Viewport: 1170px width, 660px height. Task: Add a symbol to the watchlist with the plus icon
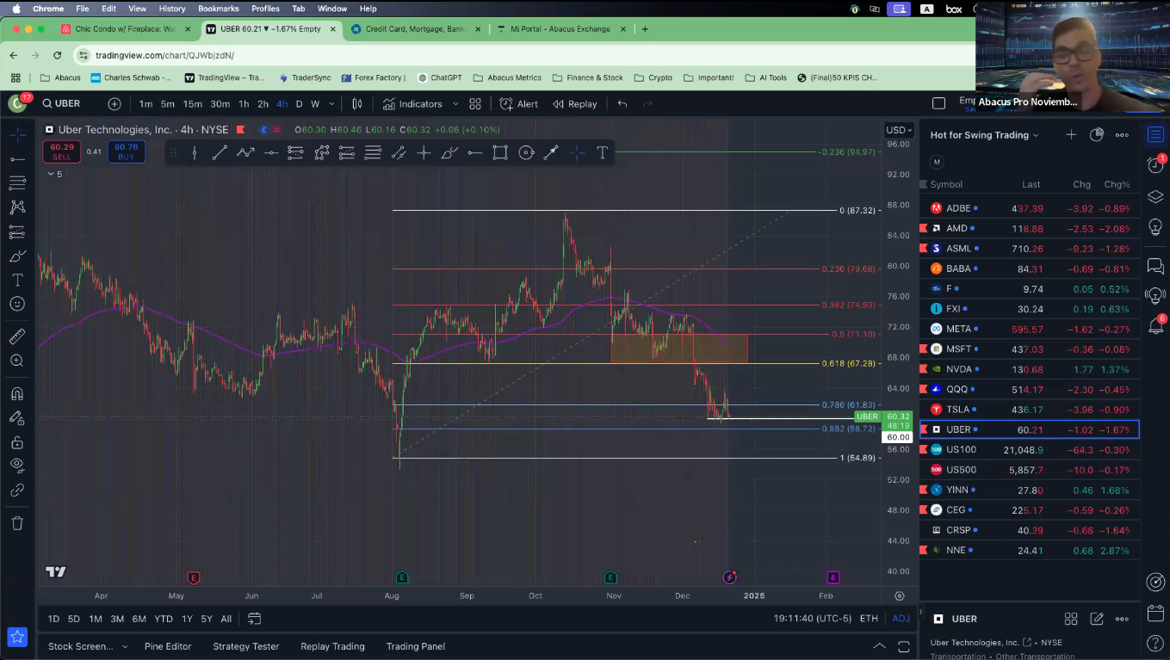point(1071,135)
